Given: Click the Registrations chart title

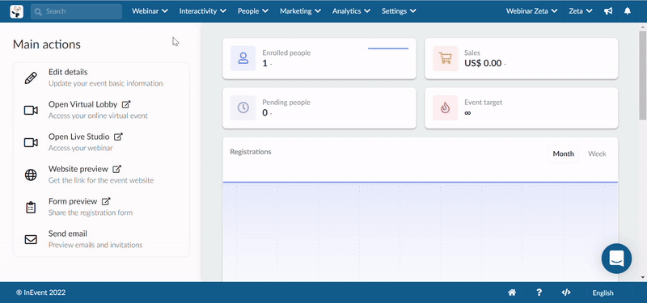Looking at the screenshot, I should (251, 152).
